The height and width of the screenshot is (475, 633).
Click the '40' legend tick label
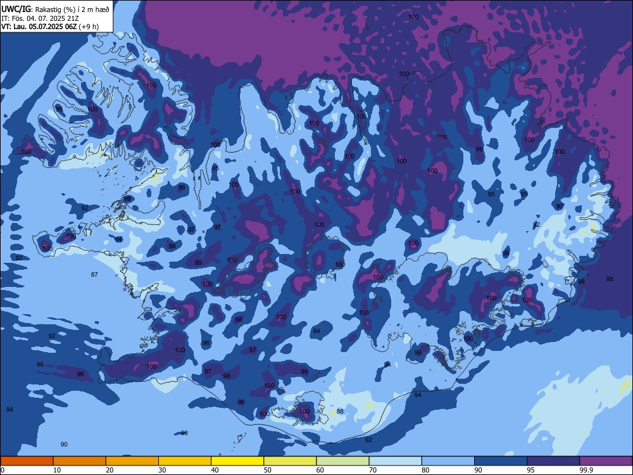[x=215, y=470]
